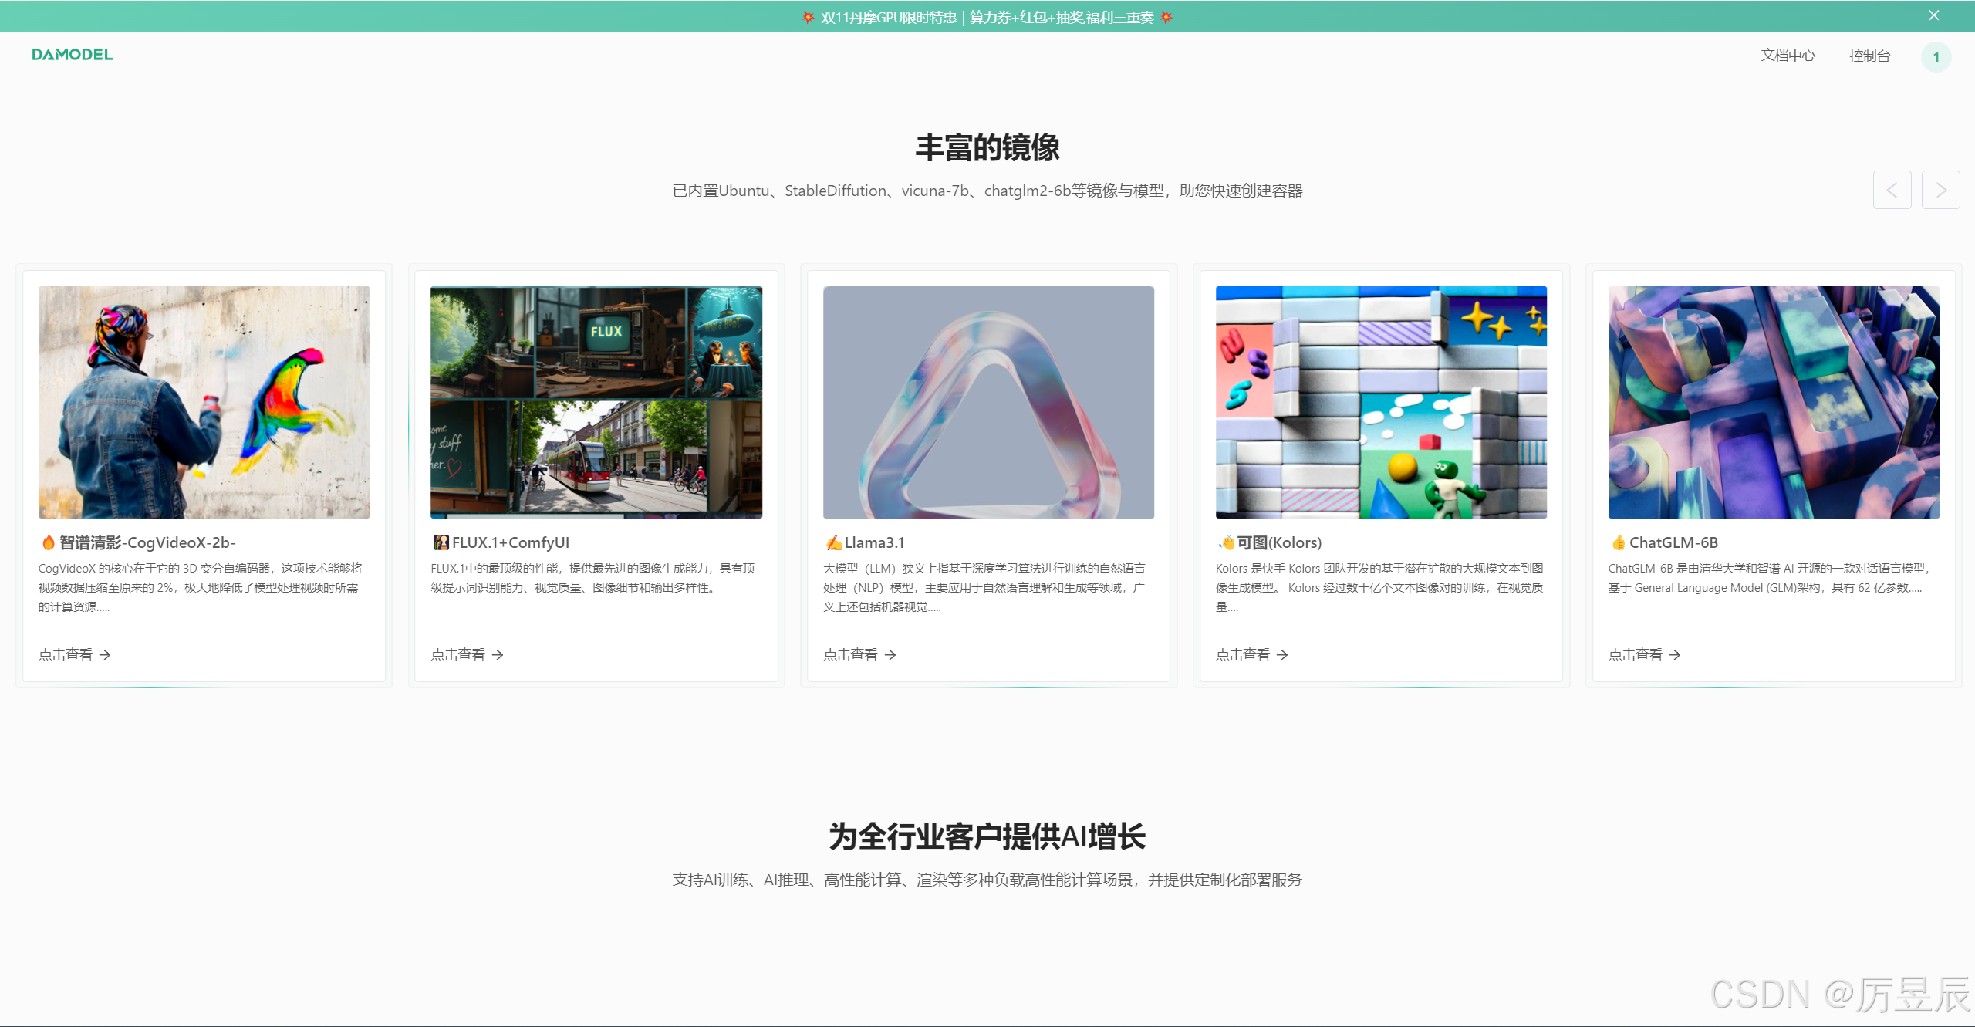Screen dimensions: 1975x1027
Task: Click the 为全行业客户提供AI增长 heading
Action: click(987, 836)
